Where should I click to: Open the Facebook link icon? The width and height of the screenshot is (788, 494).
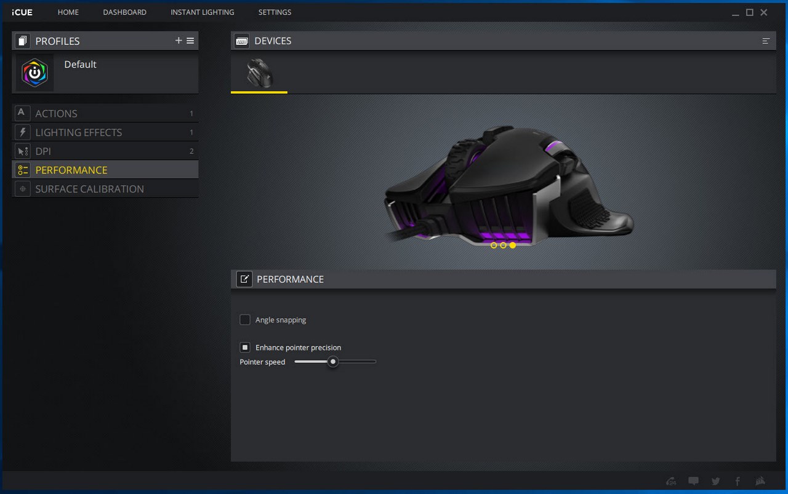point(738,481)
